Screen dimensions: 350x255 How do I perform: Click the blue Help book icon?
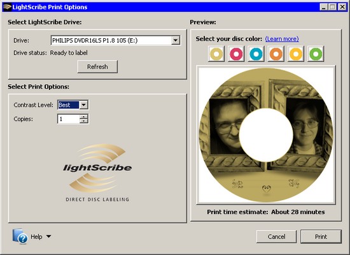pos(20,237)
